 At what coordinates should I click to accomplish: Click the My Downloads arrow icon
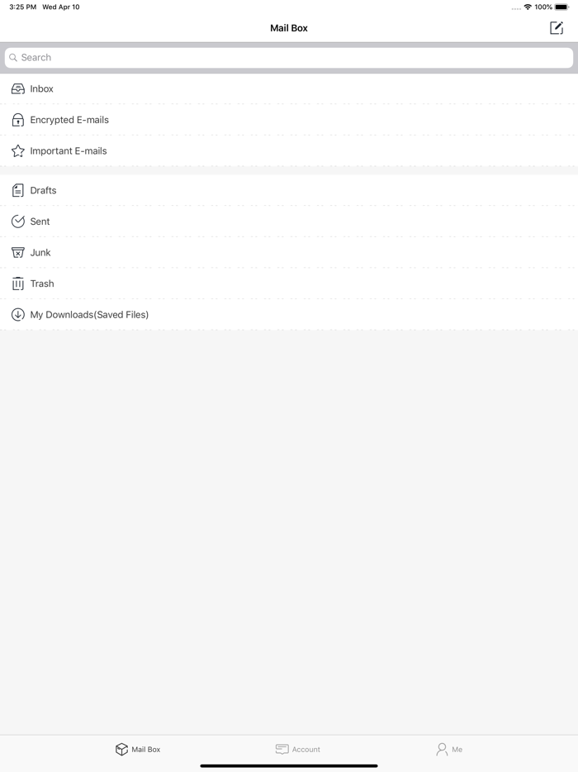tap(18, 315)
